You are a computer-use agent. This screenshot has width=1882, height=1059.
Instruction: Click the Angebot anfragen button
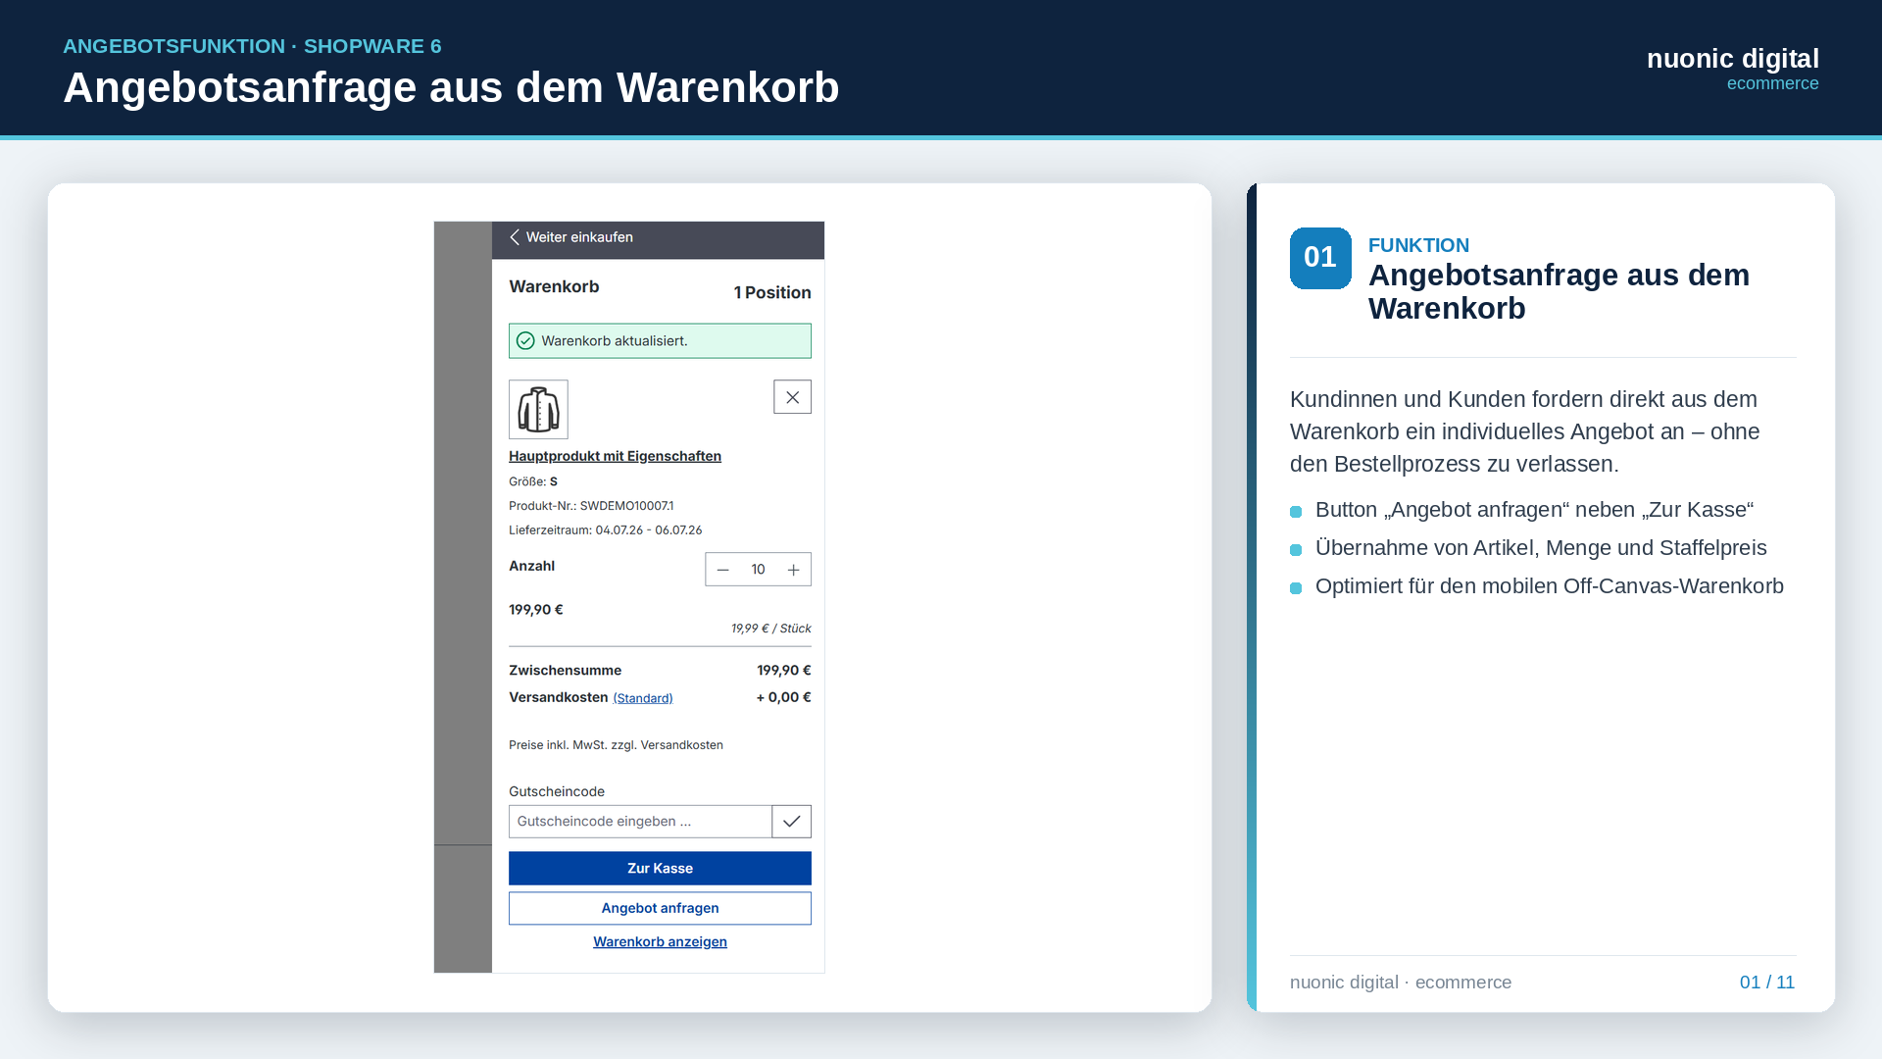[x=660, y=909]
